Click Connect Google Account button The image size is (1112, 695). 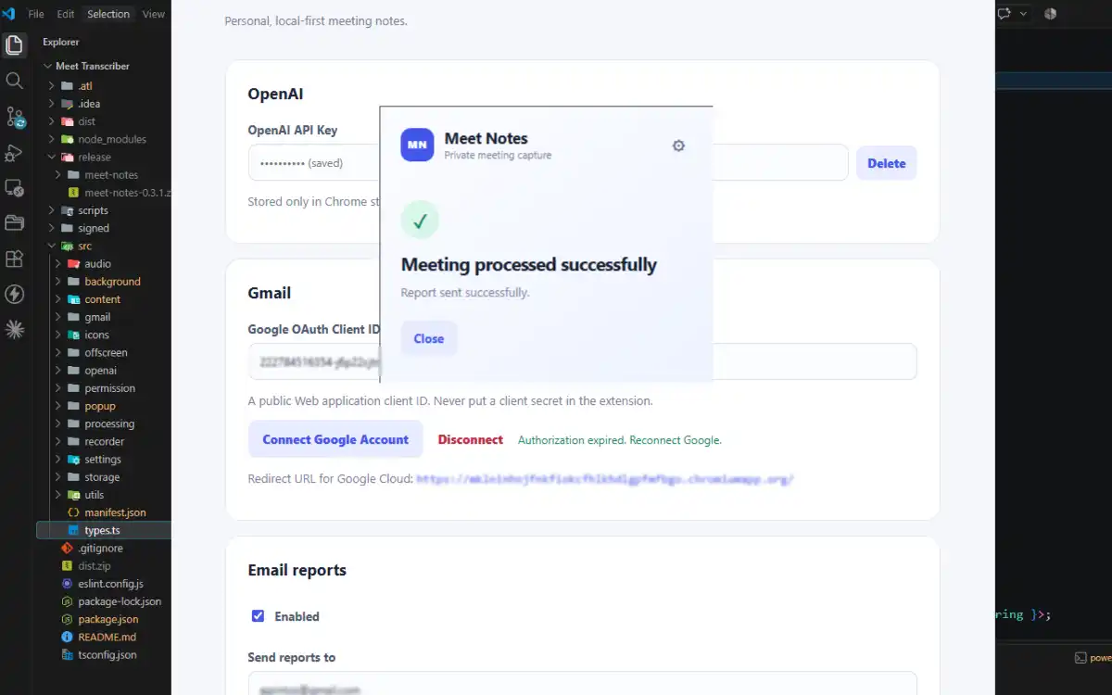pos(335,439)
